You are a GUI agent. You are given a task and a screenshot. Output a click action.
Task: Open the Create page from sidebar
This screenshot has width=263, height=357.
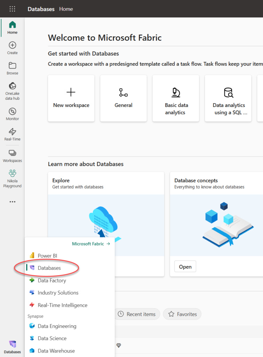pos(12,48)
